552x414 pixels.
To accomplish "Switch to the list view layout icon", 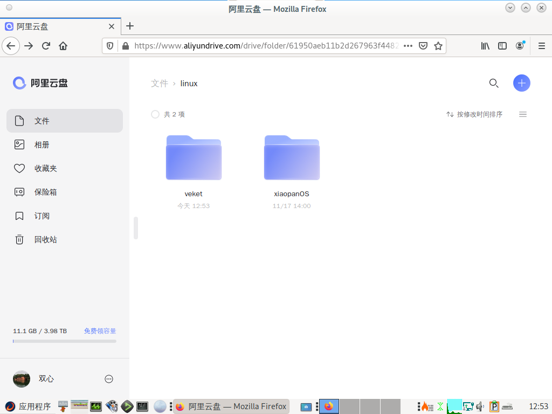I will pyautogui.click(x=523, y=114).
